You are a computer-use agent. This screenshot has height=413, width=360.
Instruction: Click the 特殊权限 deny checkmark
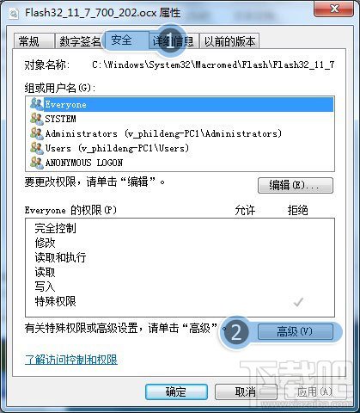[298, 302]
